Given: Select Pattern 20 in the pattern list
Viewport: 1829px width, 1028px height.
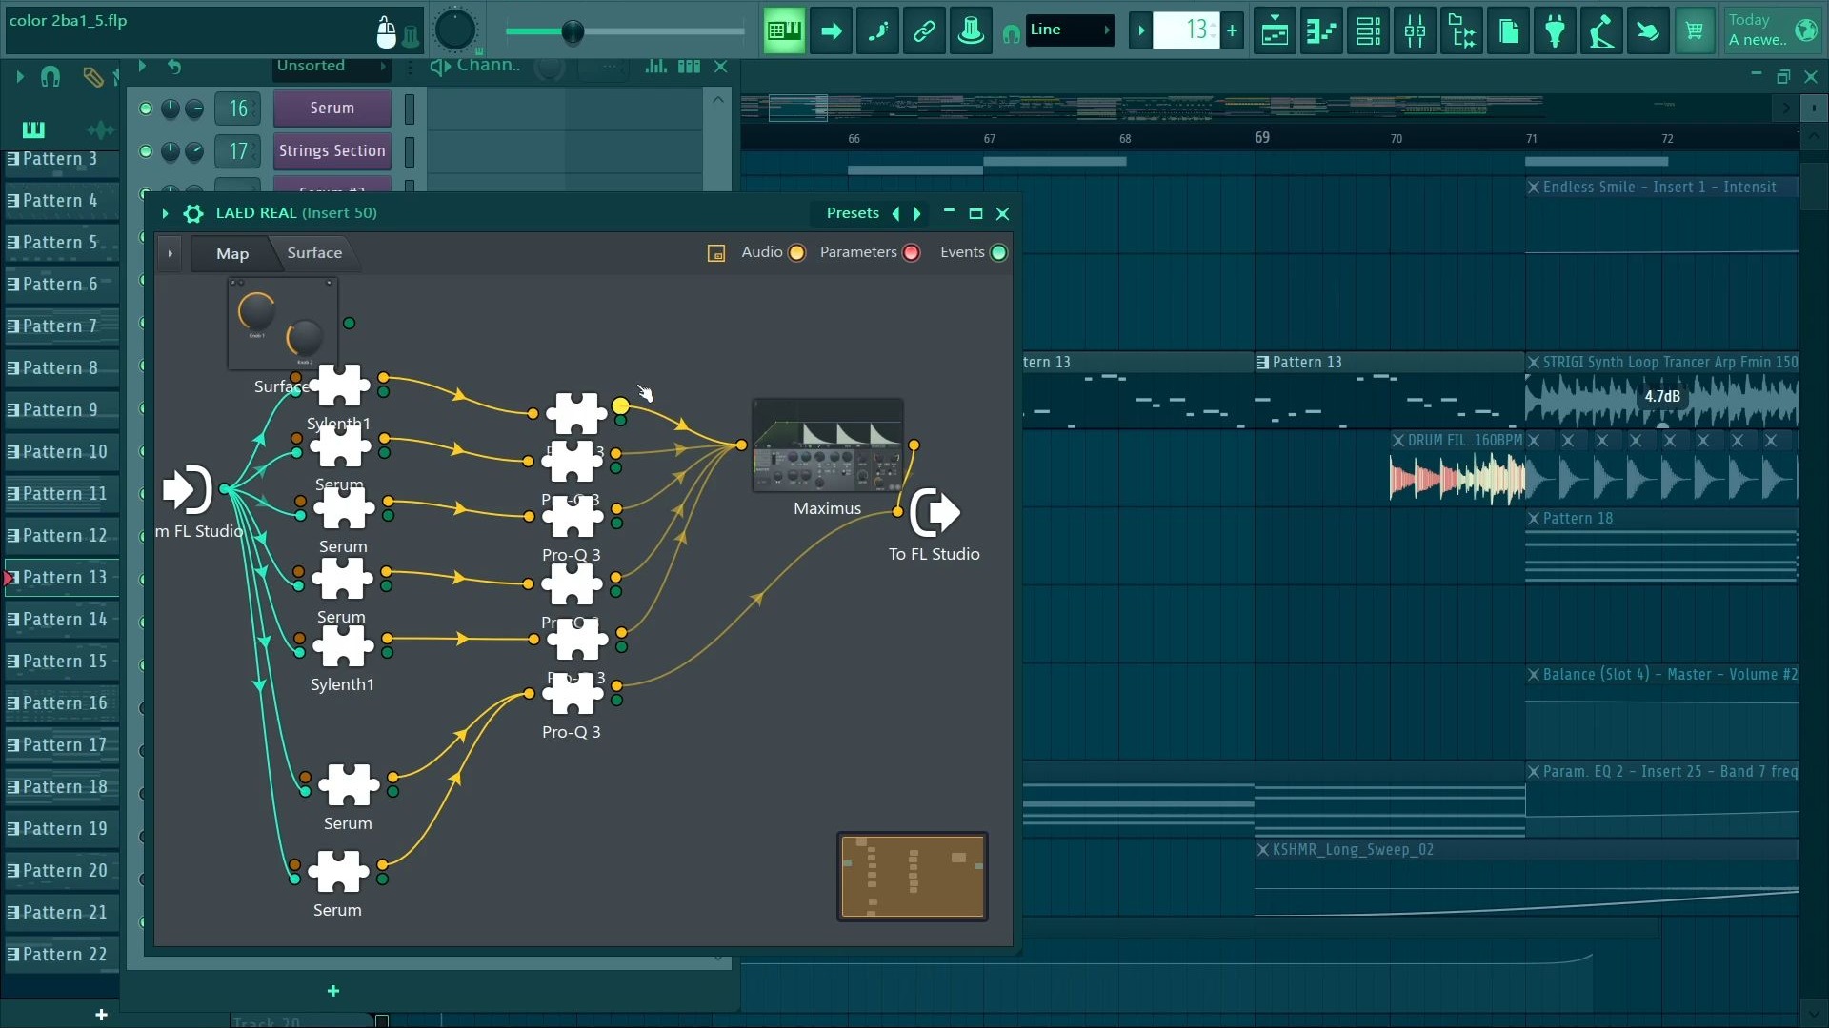Looking at the screenshot, I should point(63,871).
